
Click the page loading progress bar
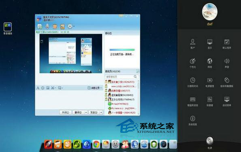[x=122, y=50]
